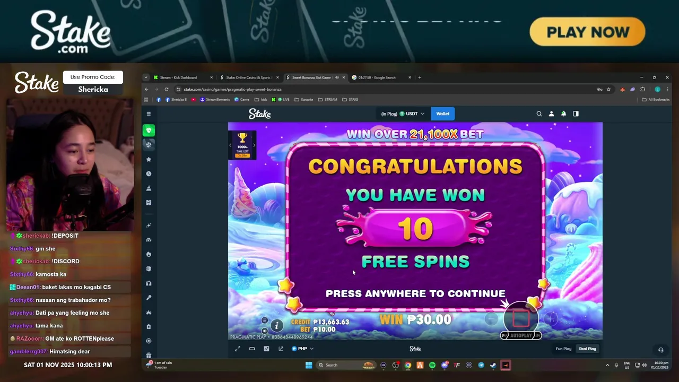679x382 pixels.
Task: Click Press Anywhere to Continue text
Action: point(415,293)
